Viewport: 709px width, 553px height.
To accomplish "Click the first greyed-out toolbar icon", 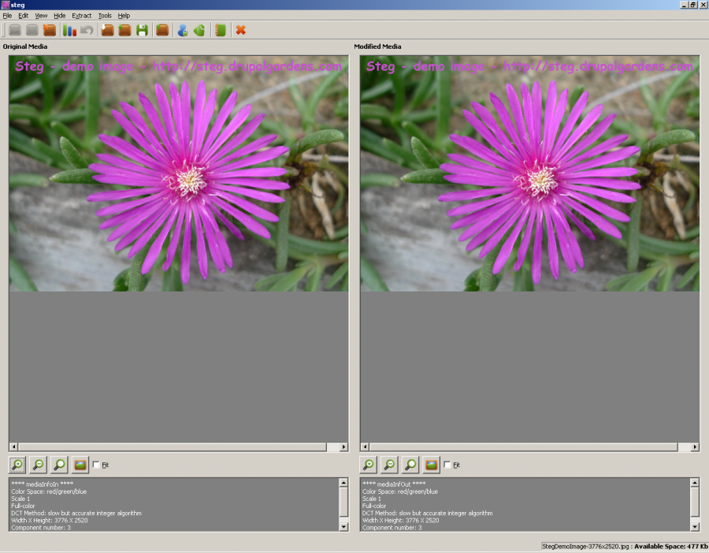I will [x=15, y=30].
